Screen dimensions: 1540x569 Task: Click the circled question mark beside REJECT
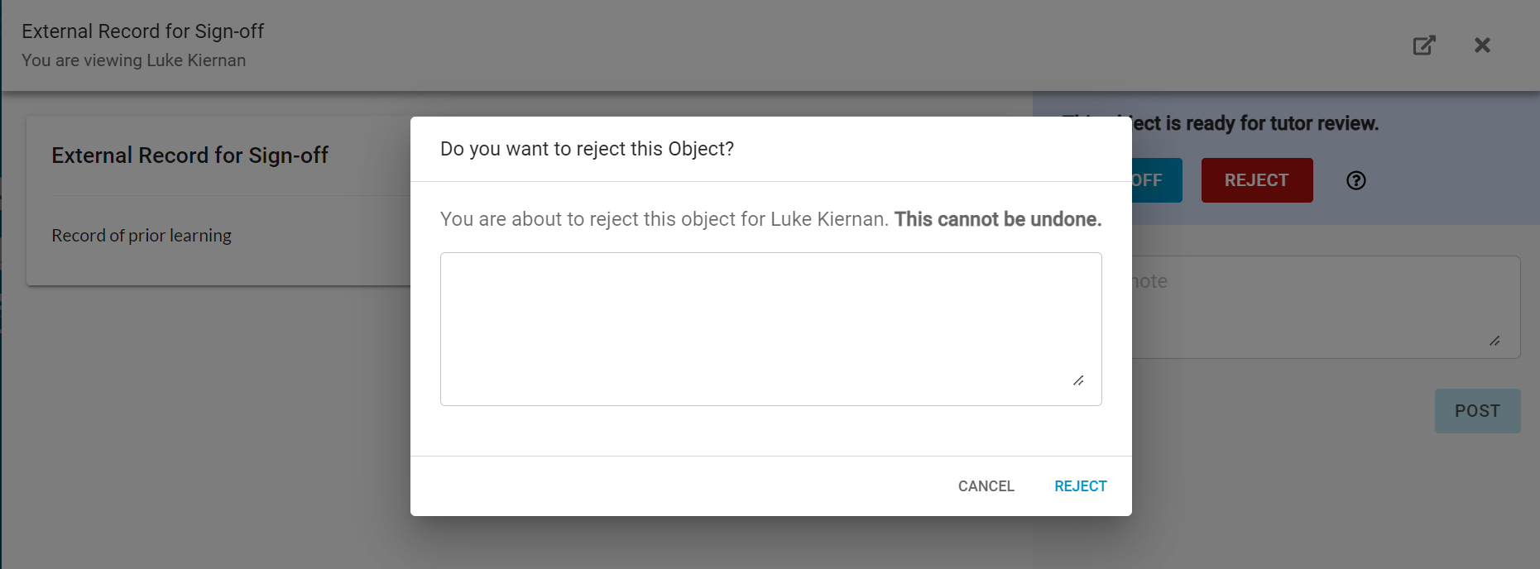(1355, 180)
